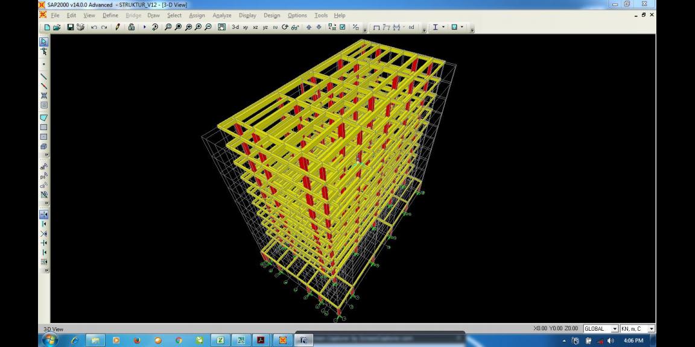Image resolution: width=695 pixels, height=347 pixels.
Task: Click the Undo arrow icon
Action: click(94, 27)
